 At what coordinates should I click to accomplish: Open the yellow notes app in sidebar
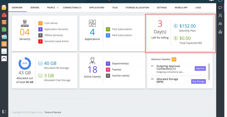[x=4, y=7]
